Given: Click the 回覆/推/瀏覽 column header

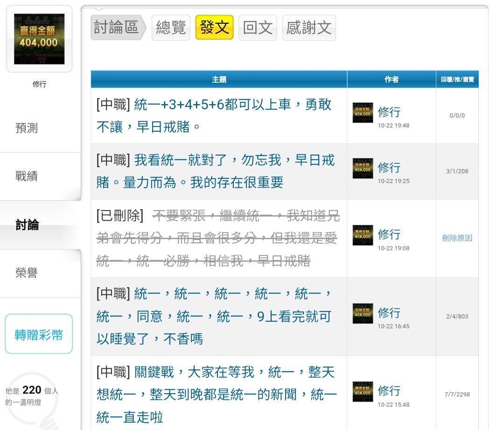Looking at the screenshot, I should pyautogui.click(x=457, y=79).
